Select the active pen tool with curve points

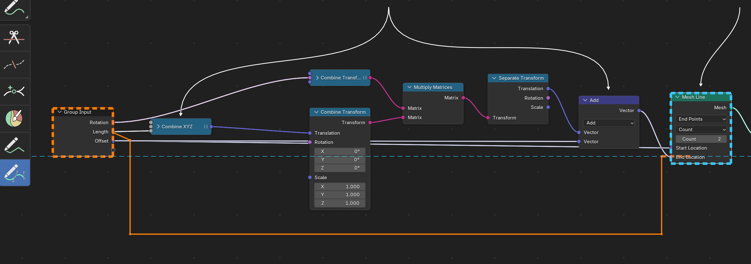click(15, 173)
